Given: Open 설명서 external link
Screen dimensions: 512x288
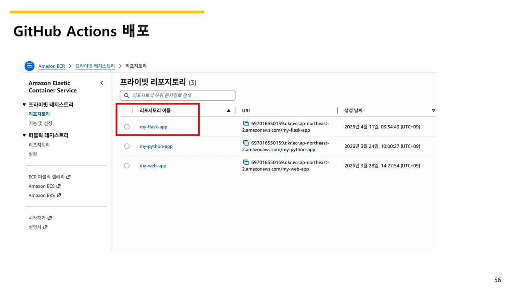Looking at the screenshot, I should point(38,227).
